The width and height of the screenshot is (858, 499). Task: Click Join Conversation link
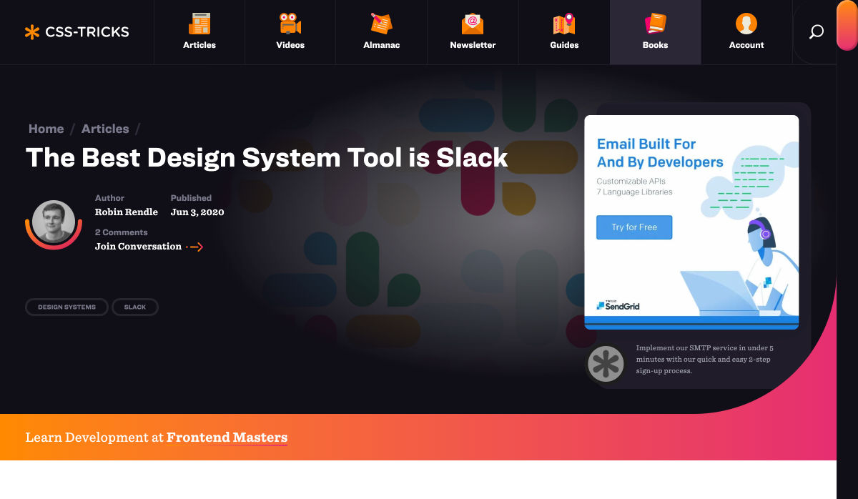[x=139, y=247]
